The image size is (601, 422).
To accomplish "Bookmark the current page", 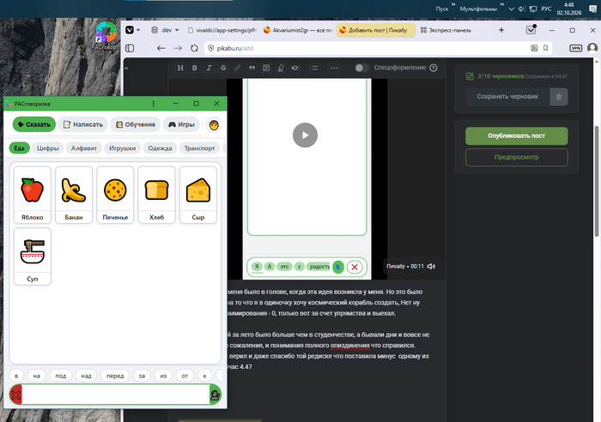I will [x=545, y=48].
